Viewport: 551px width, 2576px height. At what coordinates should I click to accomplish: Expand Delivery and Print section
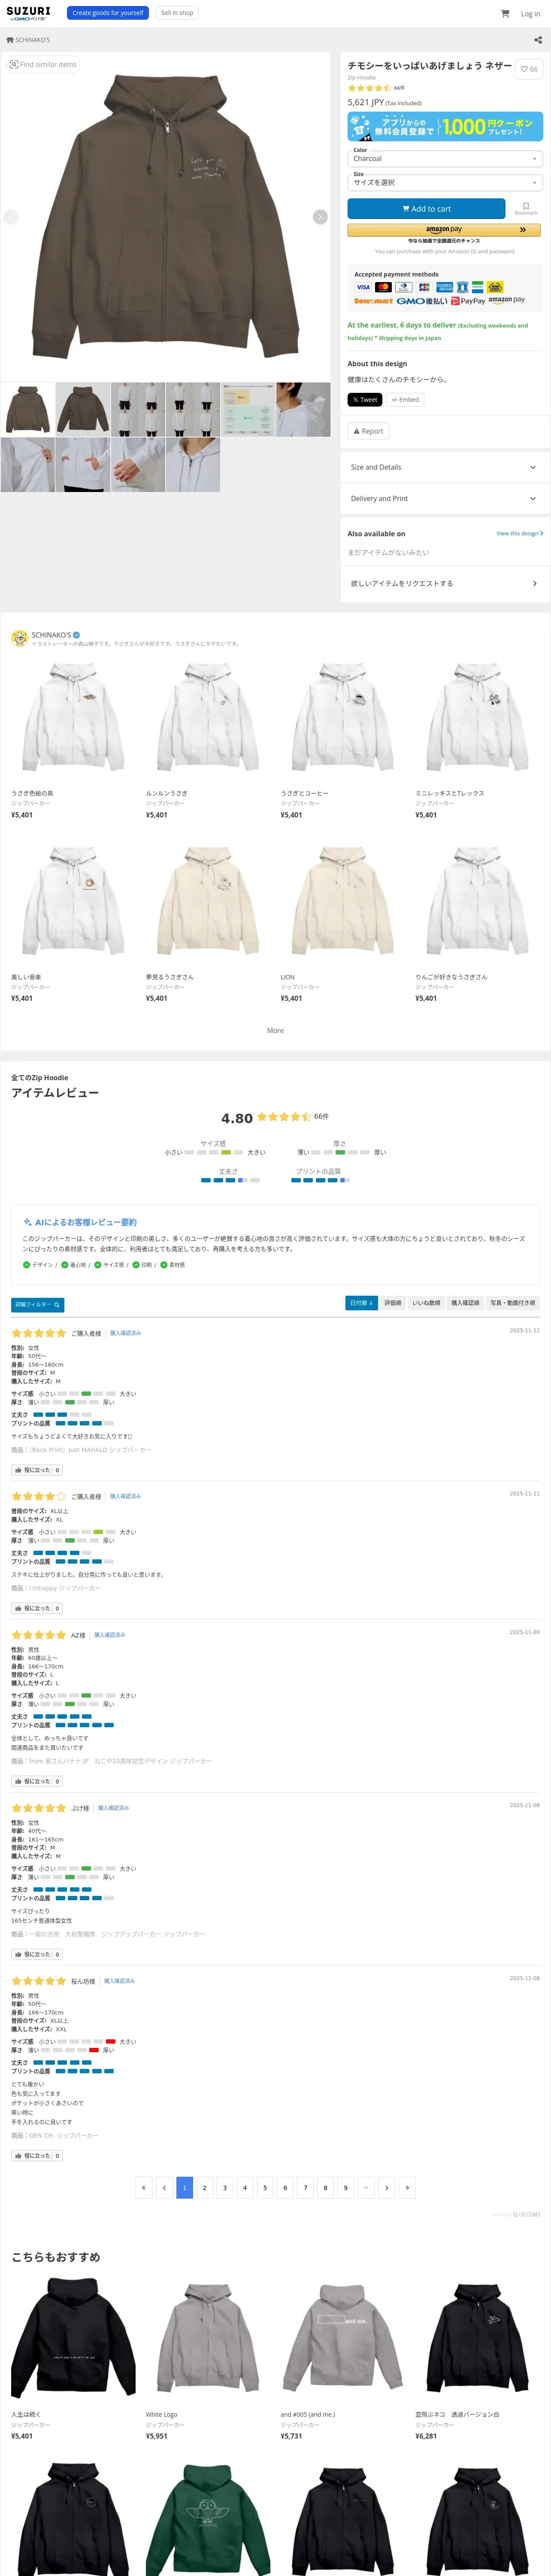pos(445,498)
